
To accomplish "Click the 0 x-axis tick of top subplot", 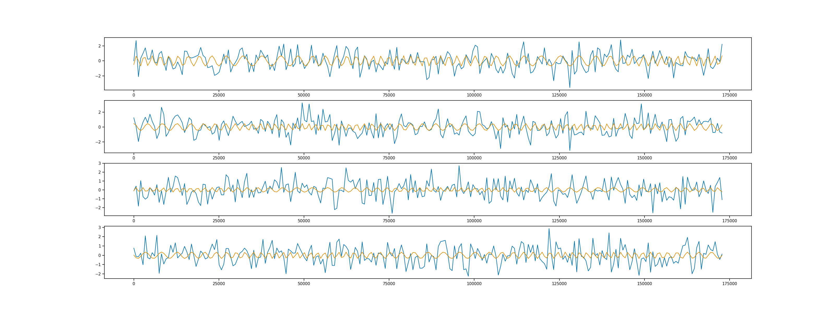I will [134, 95].
